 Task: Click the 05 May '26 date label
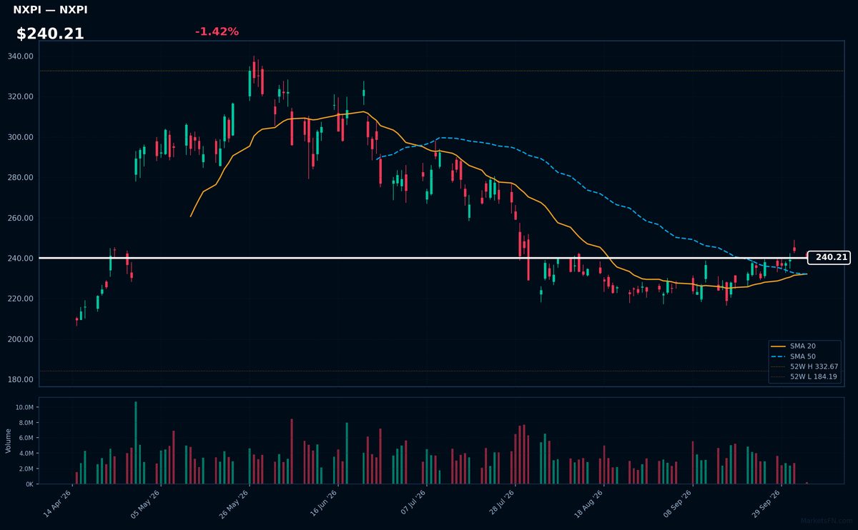click(145, 504)
